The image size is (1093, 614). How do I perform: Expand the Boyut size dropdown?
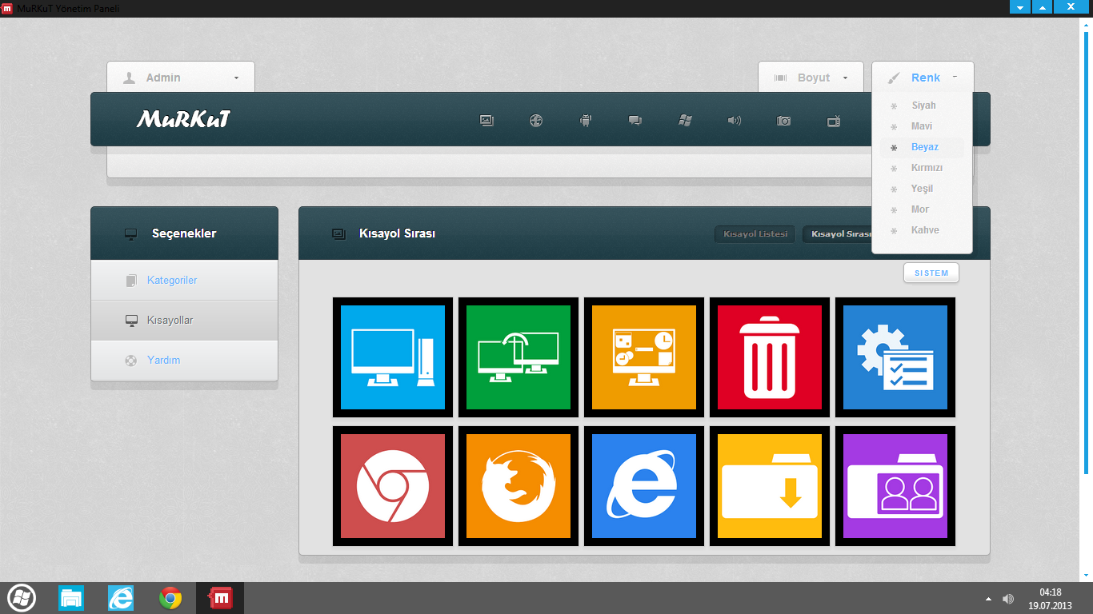[811, 78]
